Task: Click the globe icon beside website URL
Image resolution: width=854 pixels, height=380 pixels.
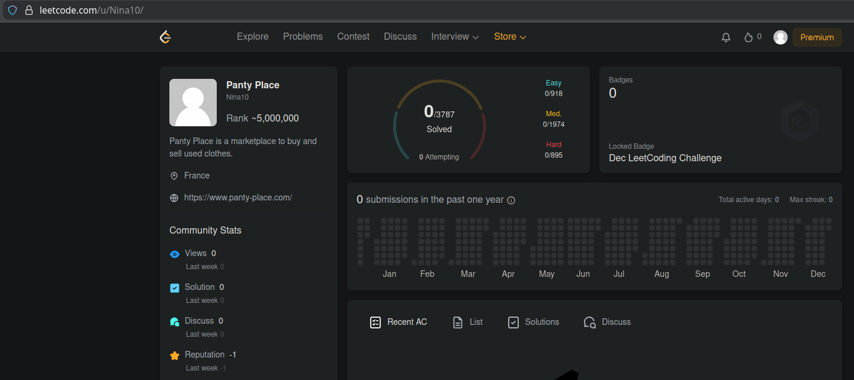Action: 174,198
